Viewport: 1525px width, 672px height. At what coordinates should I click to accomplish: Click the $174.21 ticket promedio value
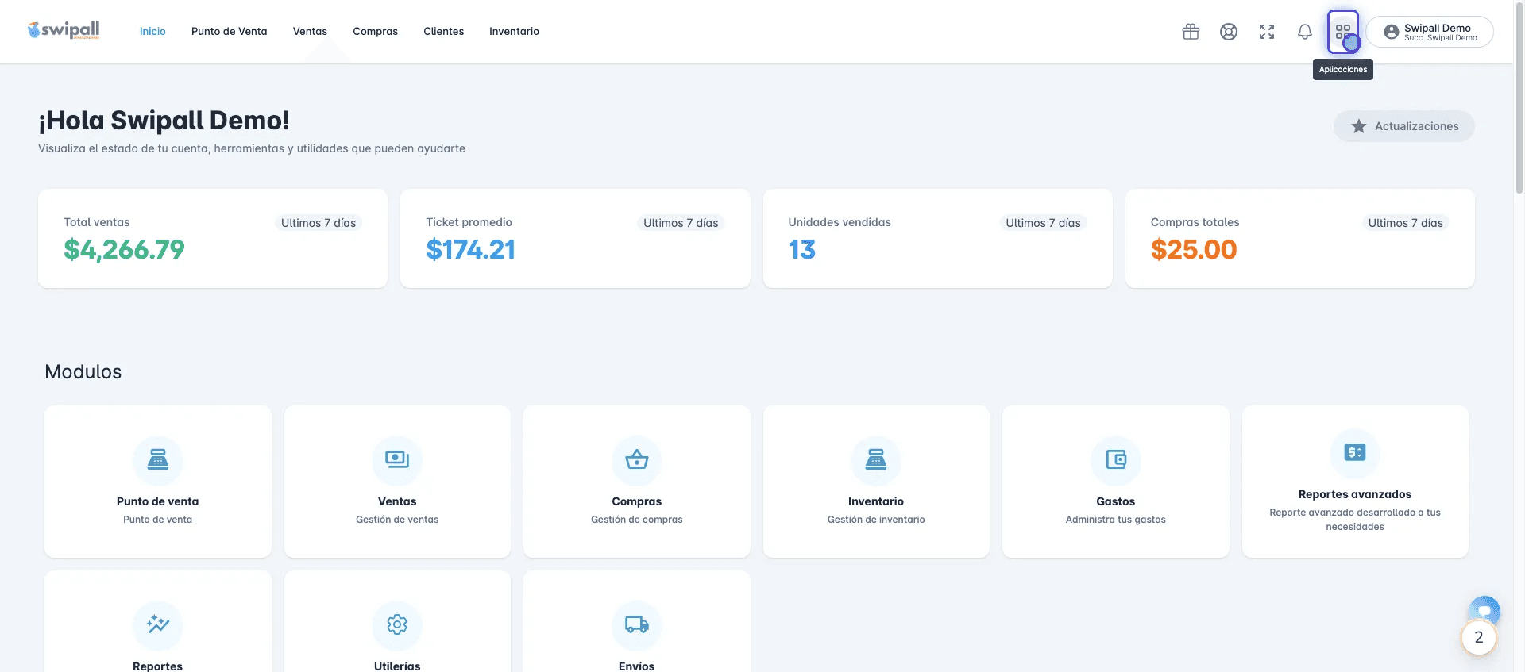click(x=471, y=250)
